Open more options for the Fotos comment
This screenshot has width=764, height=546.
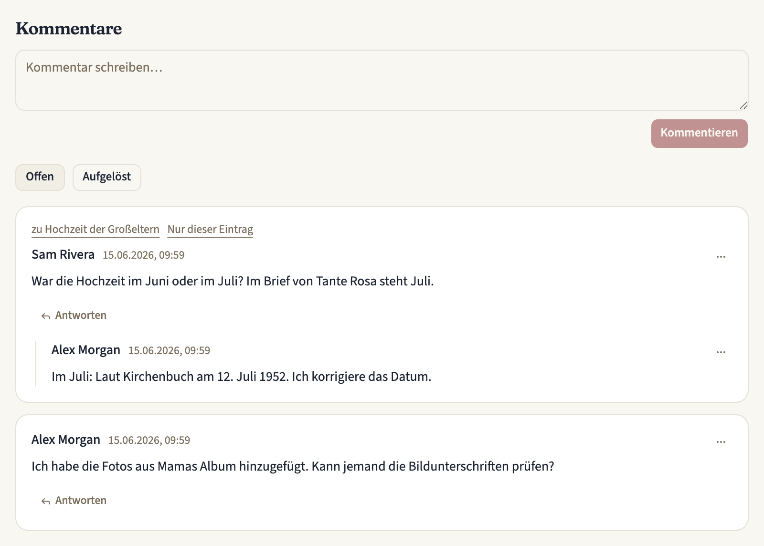click(x=721, y=441)
